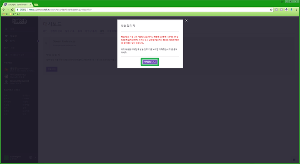Image resolution: width=300 pixels, height=164 pixels.
Task: Select the underlined 설정 dashboard tab
Action: 102,31
